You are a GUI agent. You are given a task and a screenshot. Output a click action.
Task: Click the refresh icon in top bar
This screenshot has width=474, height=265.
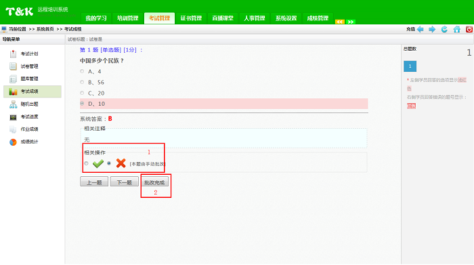444,29
